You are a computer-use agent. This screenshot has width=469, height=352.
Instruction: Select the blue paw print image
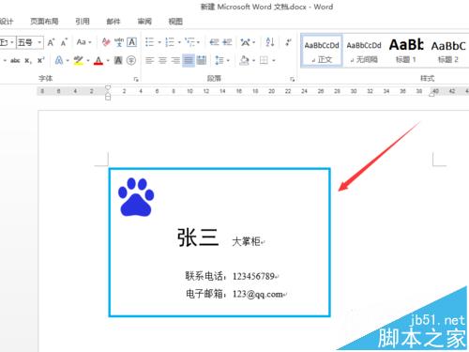coord(136,197)
